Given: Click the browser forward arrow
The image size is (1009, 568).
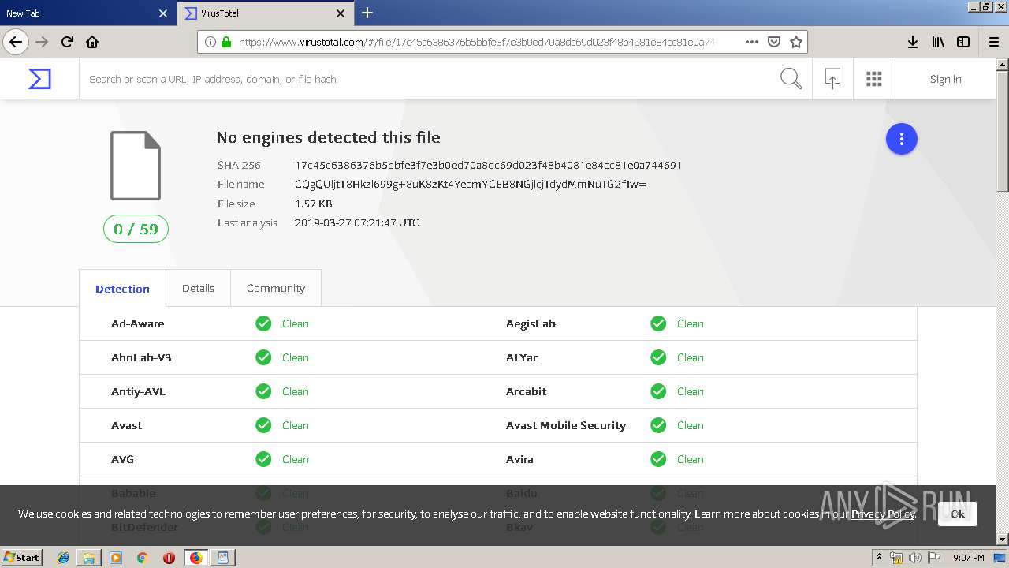Looking at the screenshot, I should [42, 42].
